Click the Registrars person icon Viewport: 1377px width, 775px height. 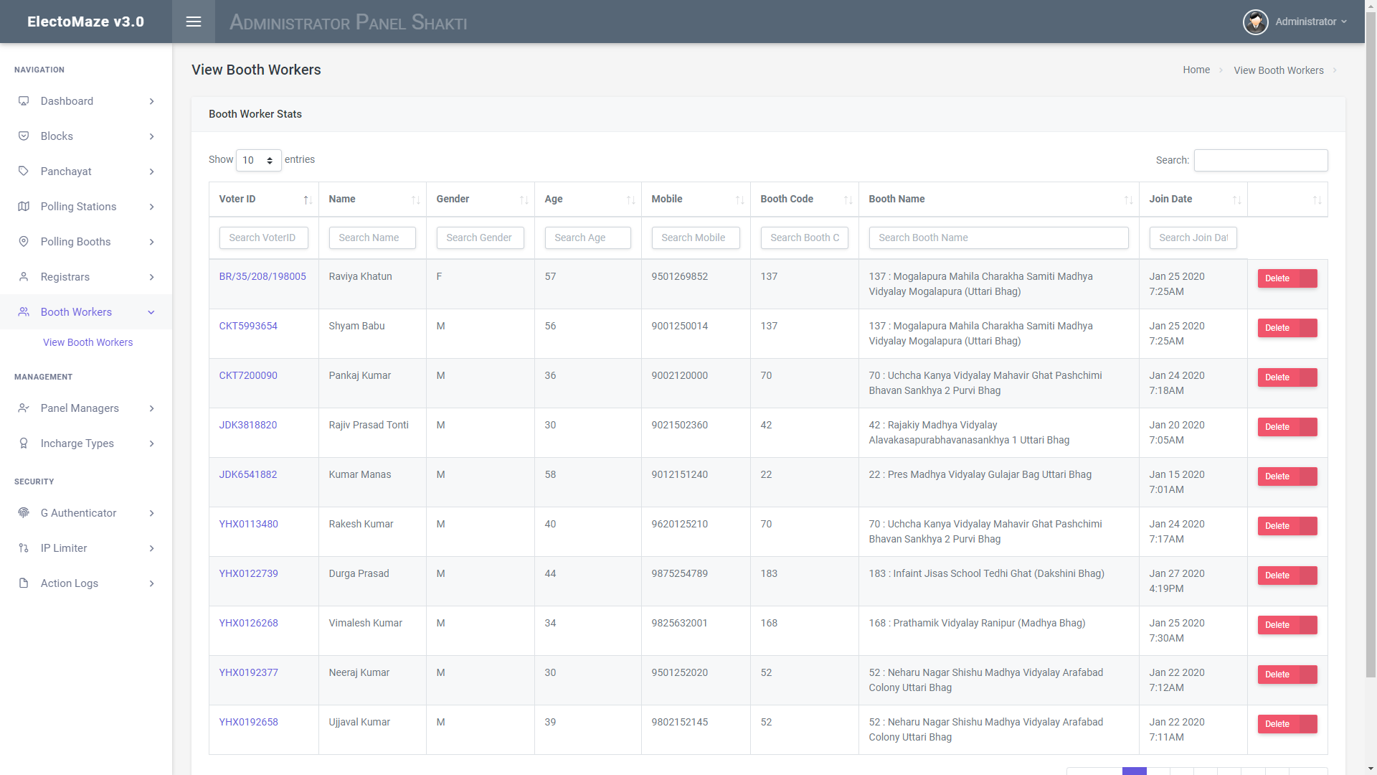click(x=24, y=277)
